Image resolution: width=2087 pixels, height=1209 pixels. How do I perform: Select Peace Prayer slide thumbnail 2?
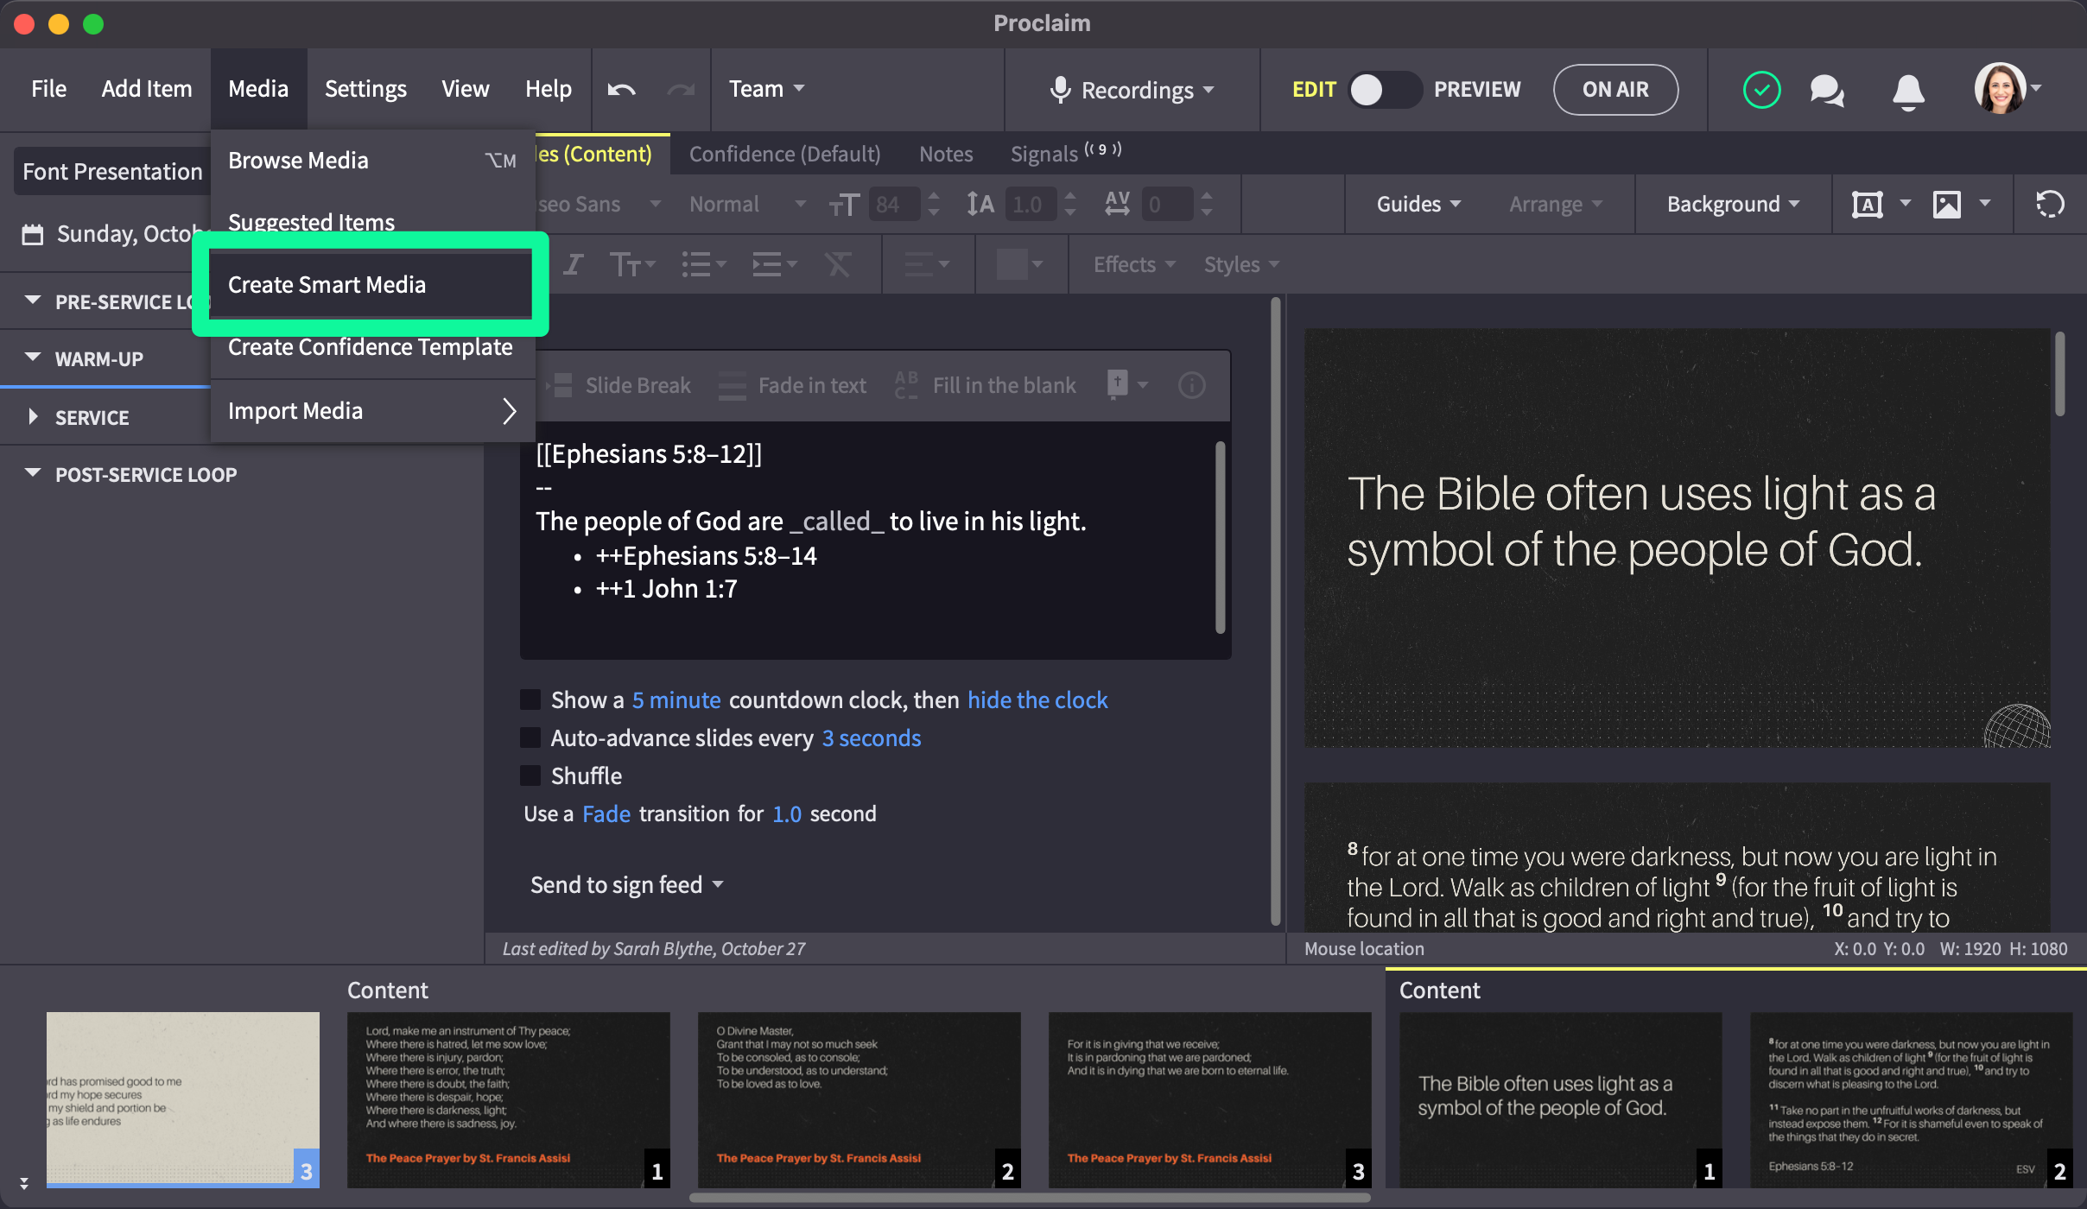click(858, 1098)
